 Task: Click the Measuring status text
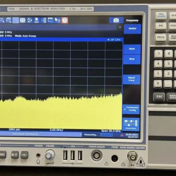[91, 135]
